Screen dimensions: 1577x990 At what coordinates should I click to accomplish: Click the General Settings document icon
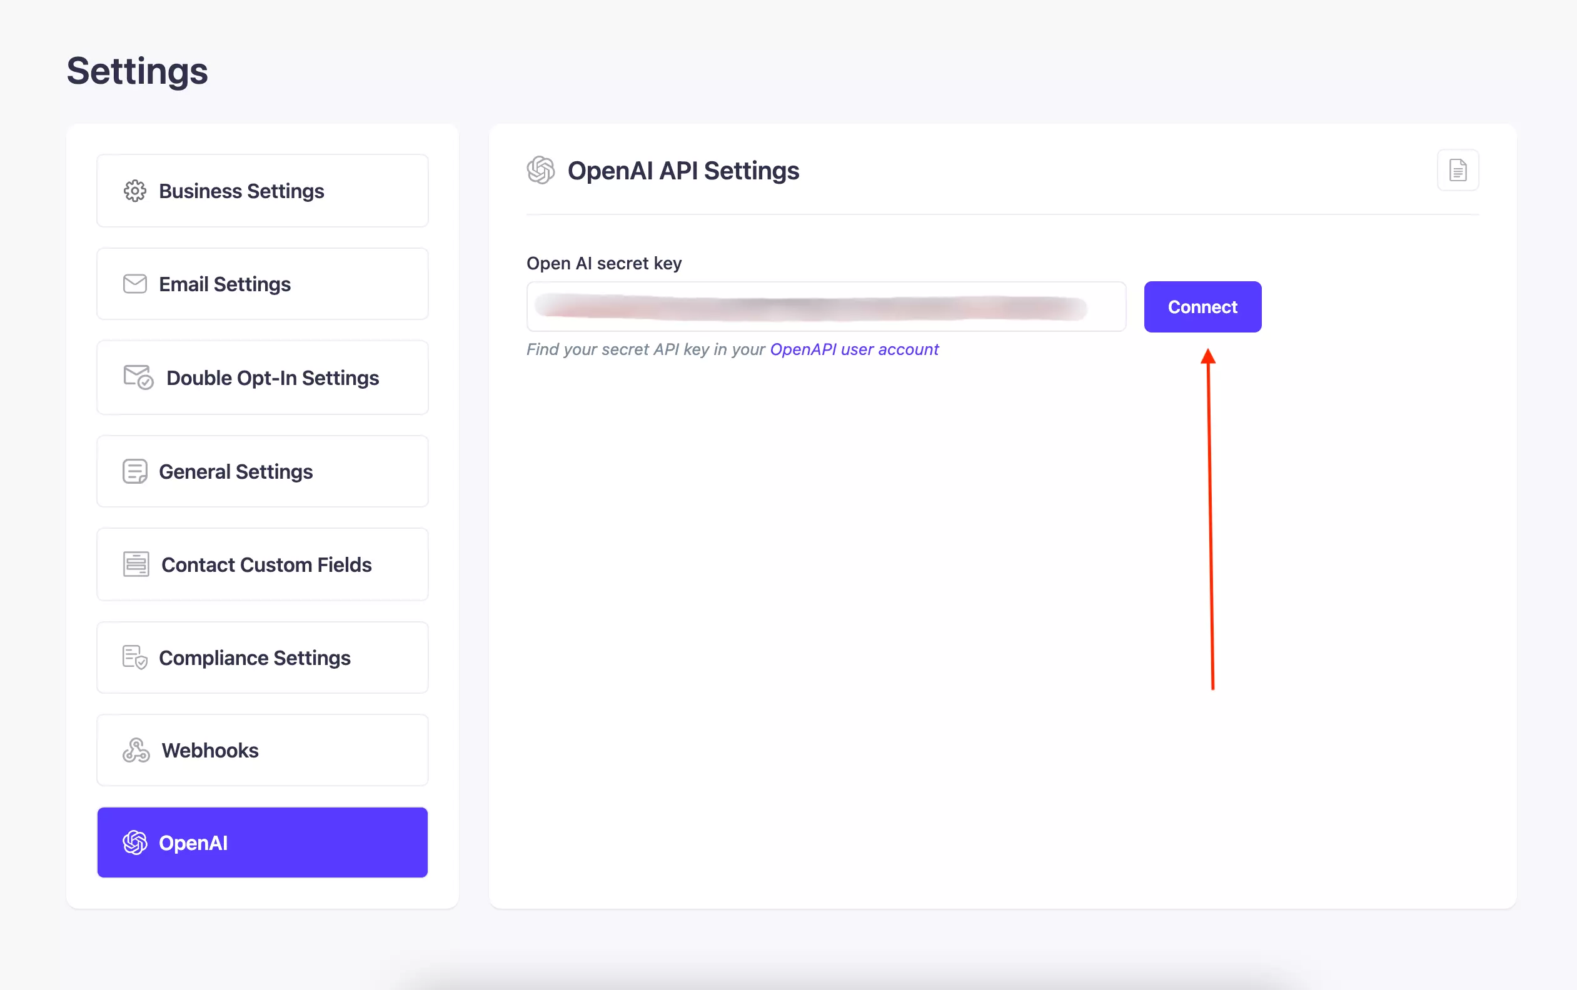tap(134, 470)
